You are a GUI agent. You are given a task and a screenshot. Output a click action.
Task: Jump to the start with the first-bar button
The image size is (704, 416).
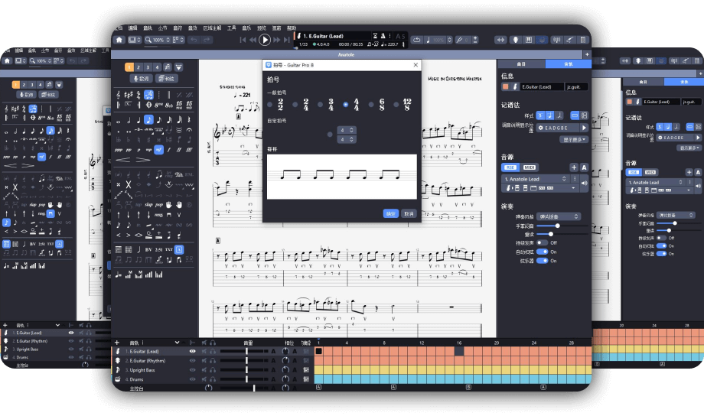[x=243, y=40]
